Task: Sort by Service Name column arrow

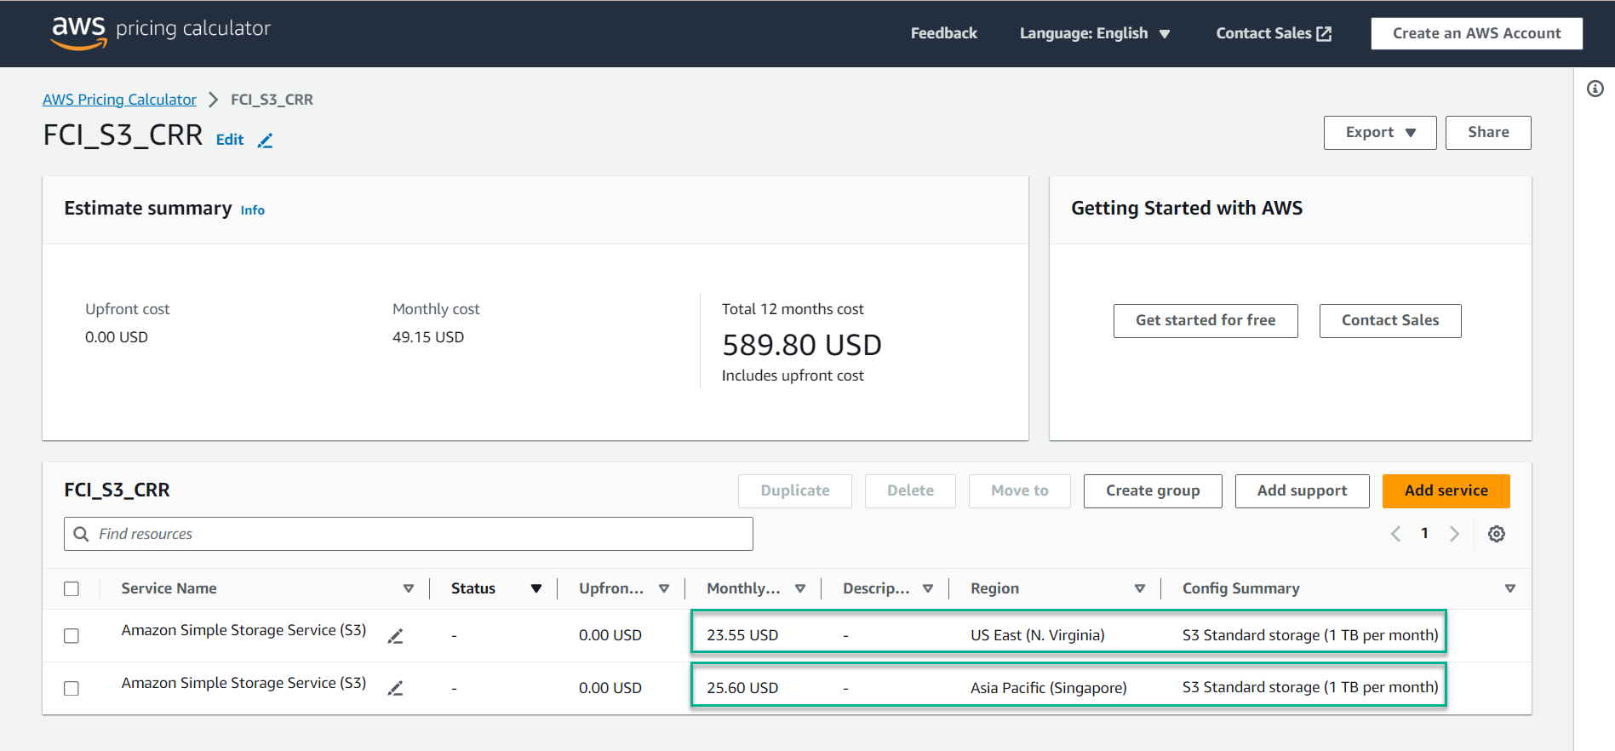Action: click(x=409, y=588)
